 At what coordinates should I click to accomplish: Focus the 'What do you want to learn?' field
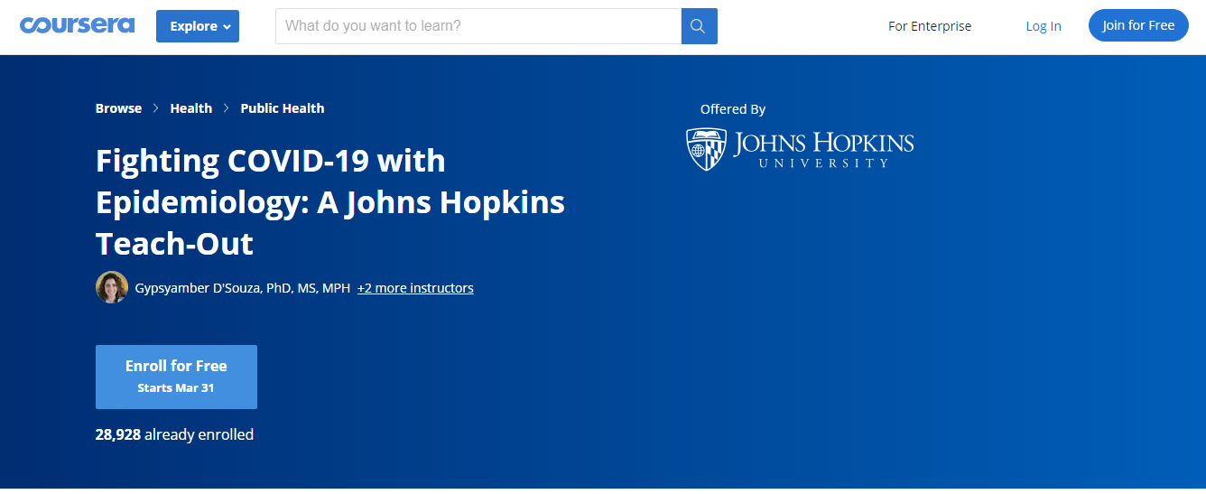(x=478, y=26)
